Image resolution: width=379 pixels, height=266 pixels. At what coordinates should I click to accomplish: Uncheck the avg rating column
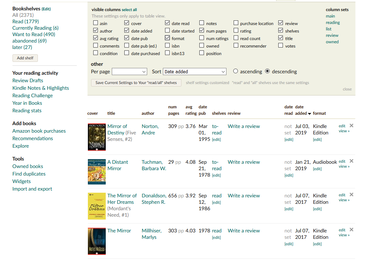click(x=95, y=38)
